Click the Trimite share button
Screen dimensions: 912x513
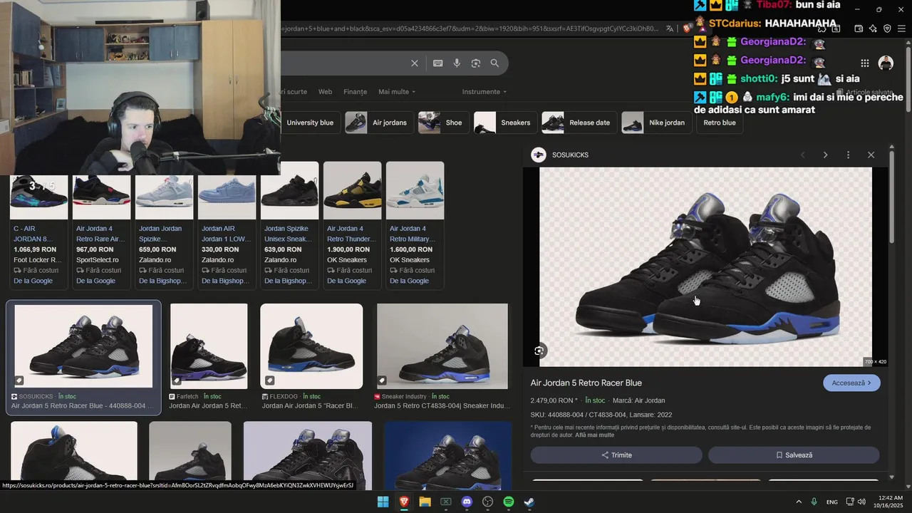[x=616, y=455]
